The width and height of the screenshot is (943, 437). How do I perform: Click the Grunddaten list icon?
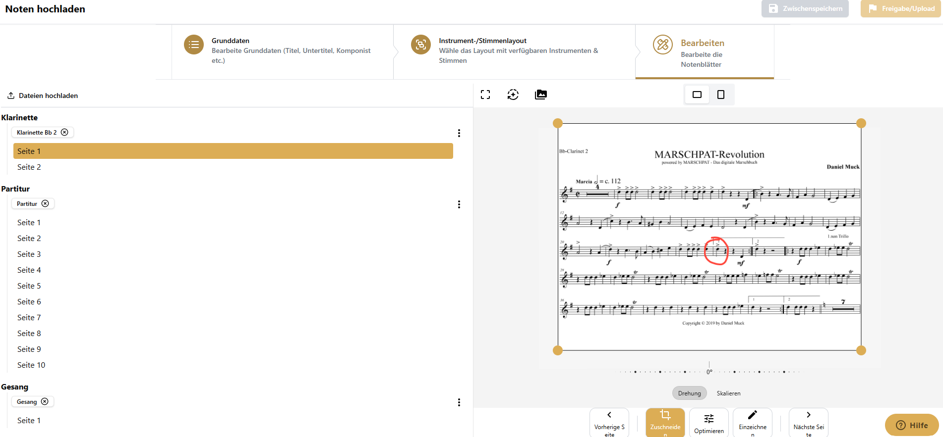click(x=194, y=45)
